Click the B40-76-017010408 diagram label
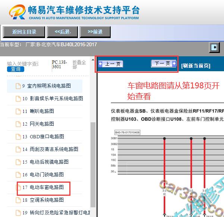Viewport: 224px width, 217px height. (127, 132)
